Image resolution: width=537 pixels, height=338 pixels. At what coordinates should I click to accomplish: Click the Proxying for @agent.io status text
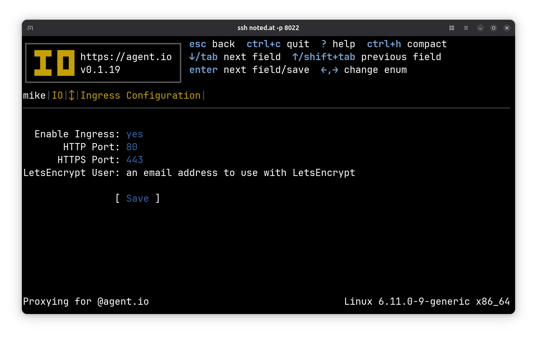[86, 302]
